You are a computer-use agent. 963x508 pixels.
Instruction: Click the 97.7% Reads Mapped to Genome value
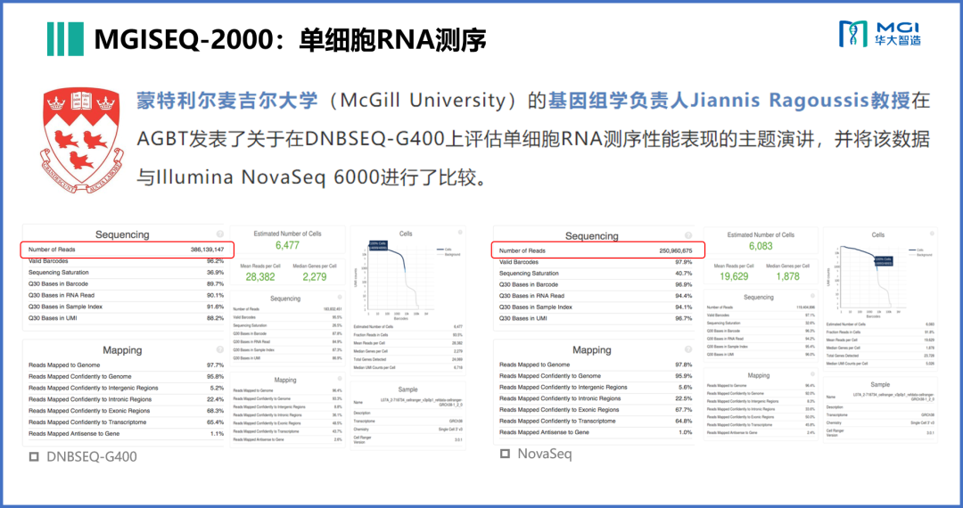(215, 365)
